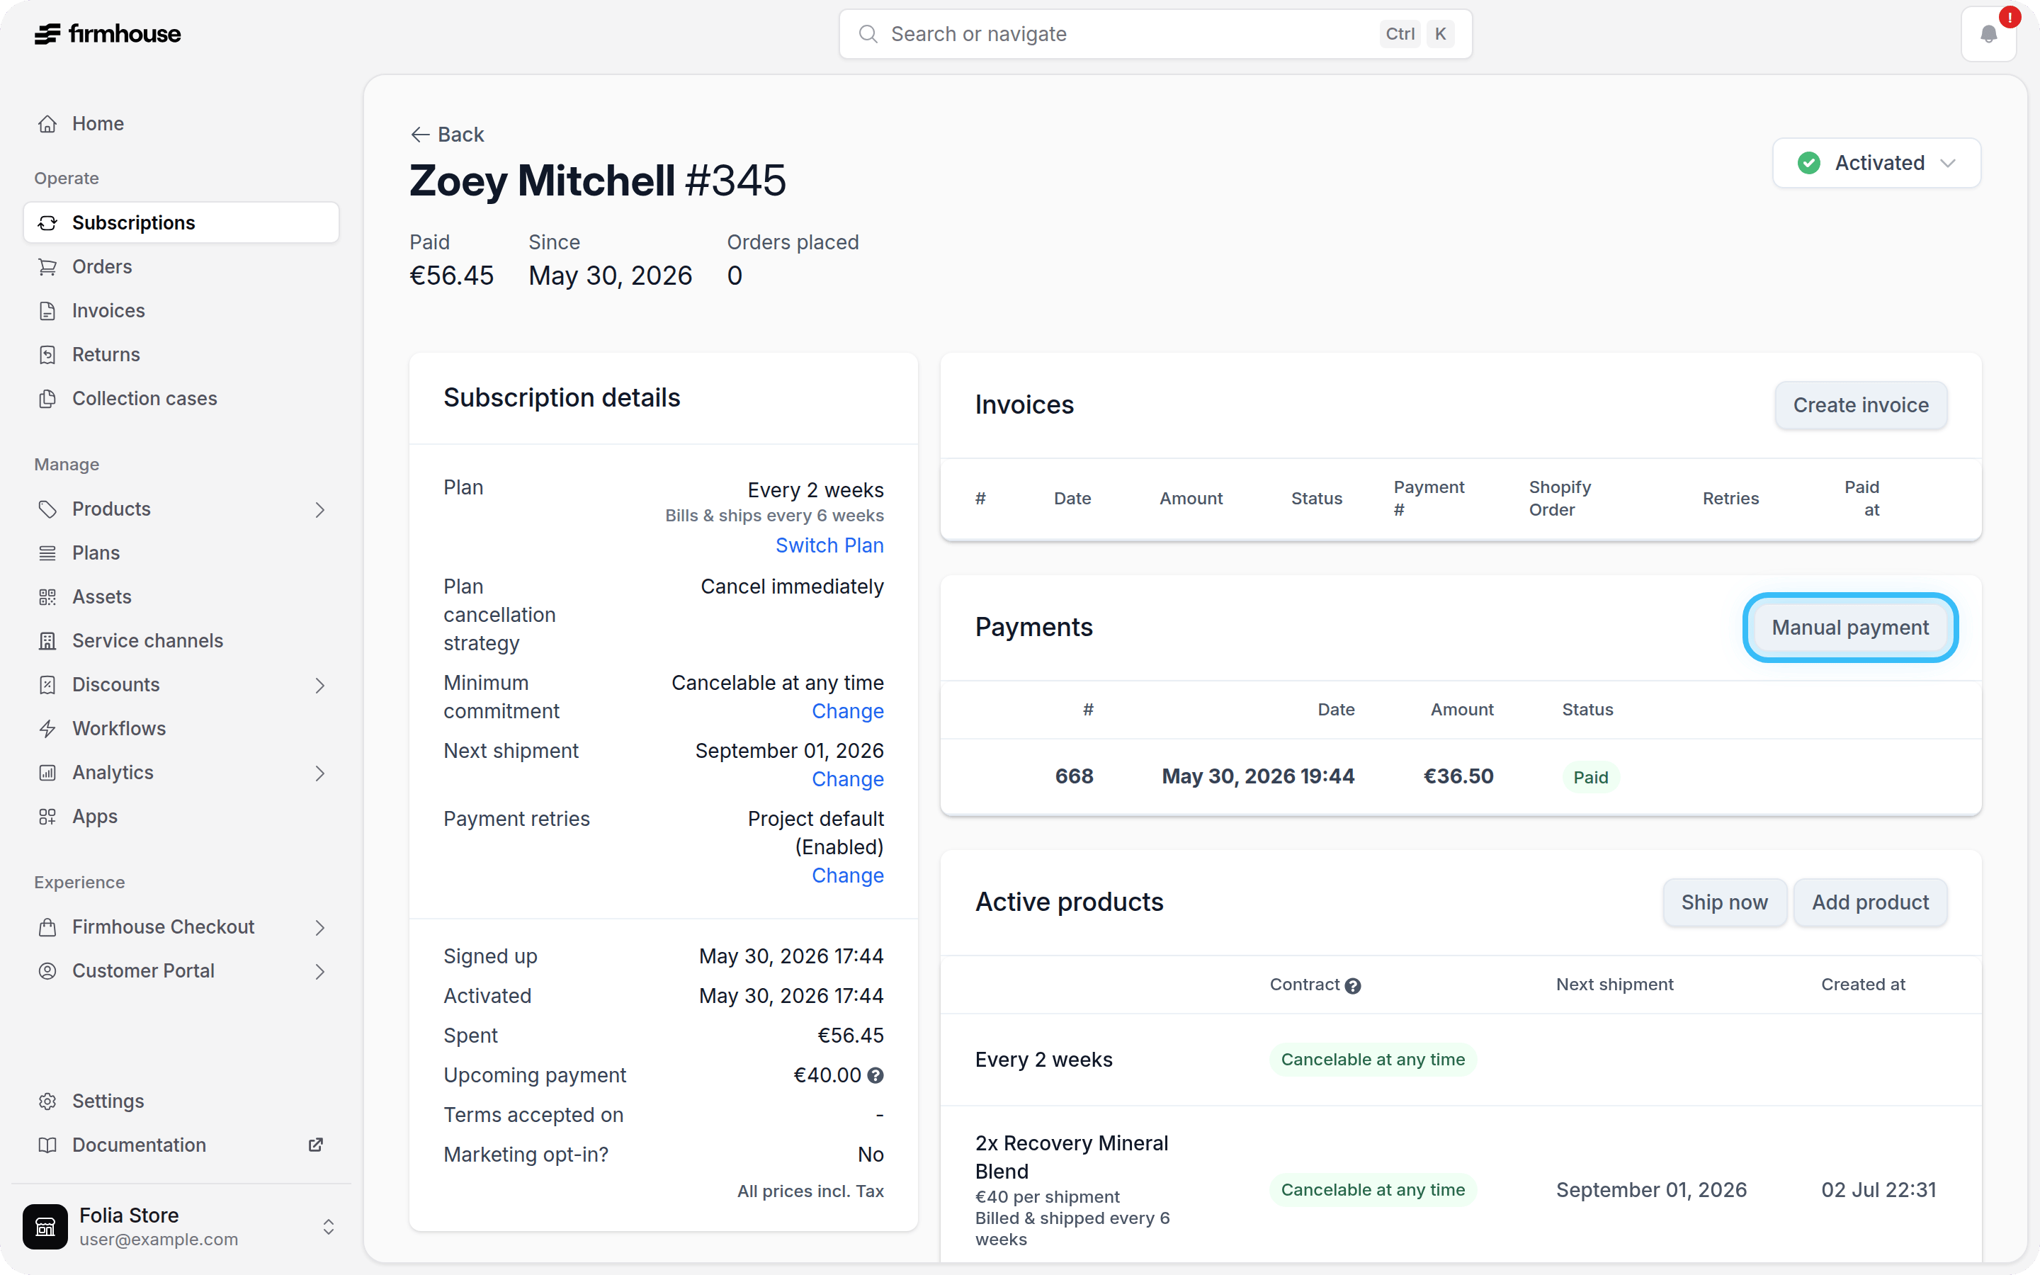Click the Recovery Mineral Blend product
Viewport: 2040px width, 1275px height.
1072,1157
